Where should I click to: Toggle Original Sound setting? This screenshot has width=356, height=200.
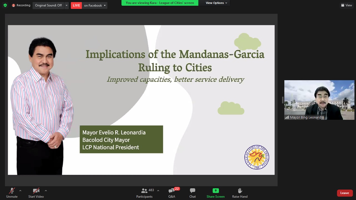point(48,5)
